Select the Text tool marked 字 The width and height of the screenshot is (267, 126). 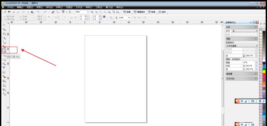(x=4, y=67)
